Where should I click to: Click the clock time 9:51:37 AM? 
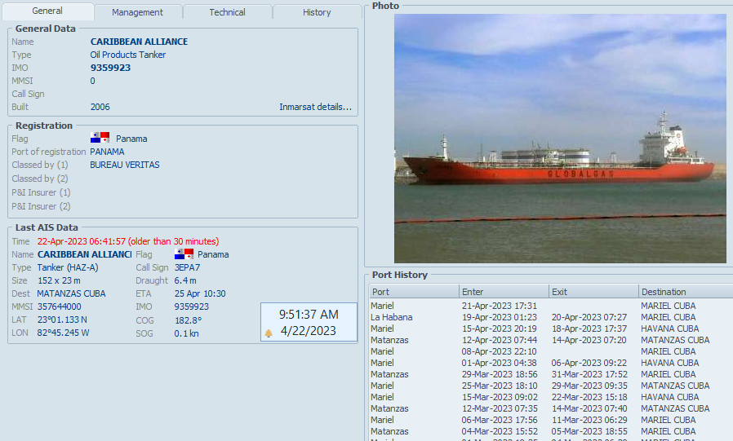pyautogui.click(x=309, y=315)
